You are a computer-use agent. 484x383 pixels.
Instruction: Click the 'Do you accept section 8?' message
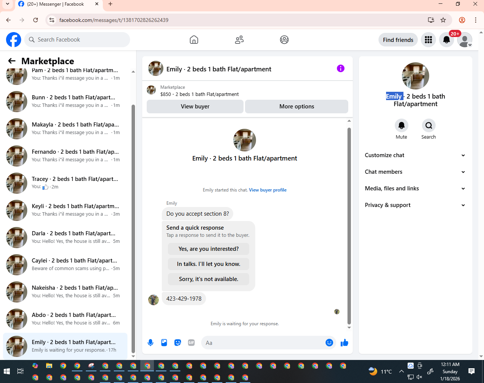click(x=197, y=214)
